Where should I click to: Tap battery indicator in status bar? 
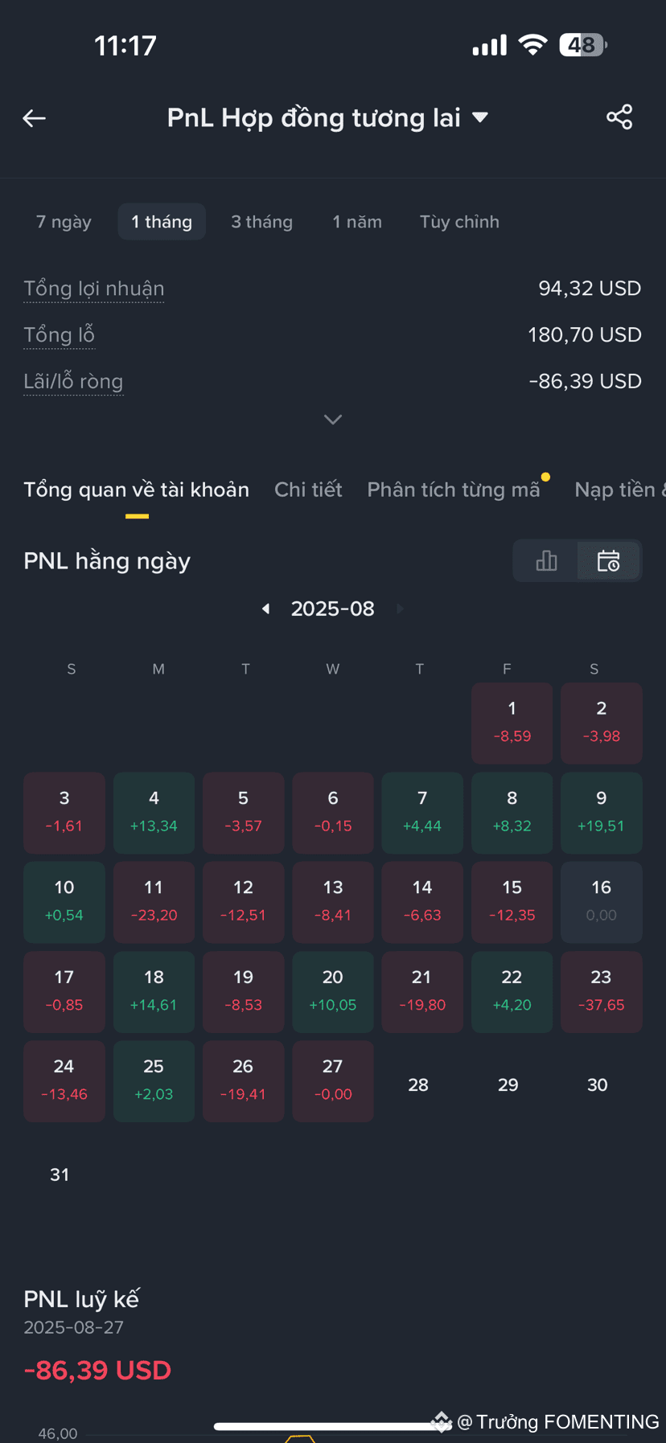coord(583,45)
